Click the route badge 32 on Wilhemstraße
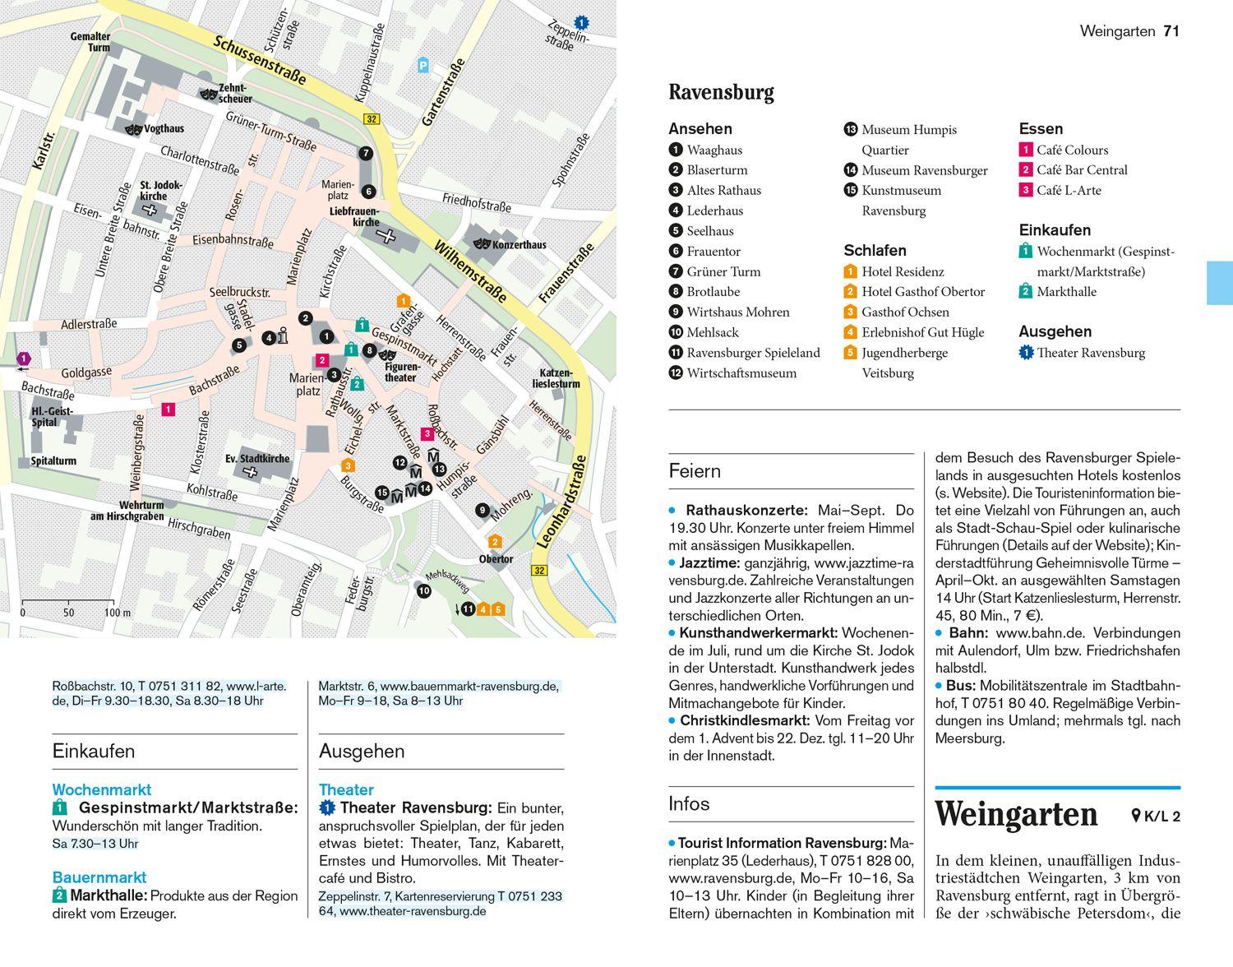Screen dimensions: 1233x967 372,118
